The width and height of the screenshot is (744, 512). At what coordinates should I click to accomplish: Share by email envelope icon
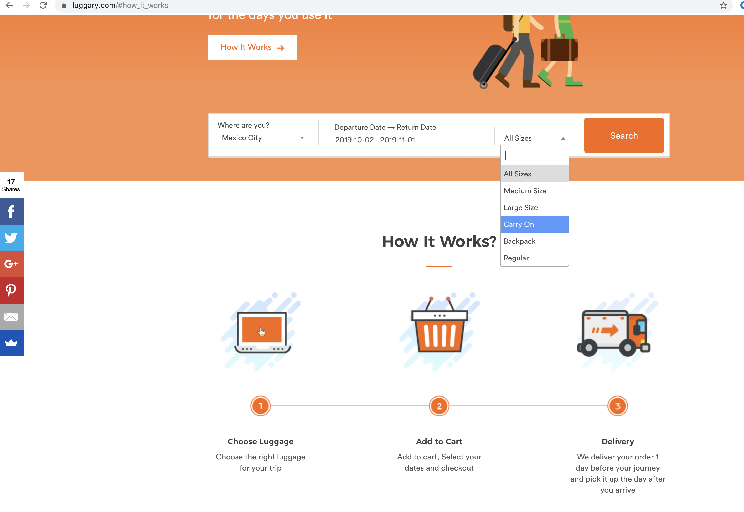[12, 317]
